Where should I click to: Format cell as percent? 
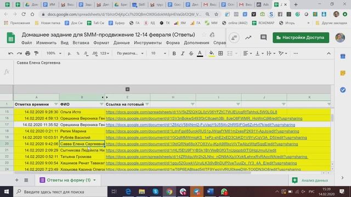[78, 54]
